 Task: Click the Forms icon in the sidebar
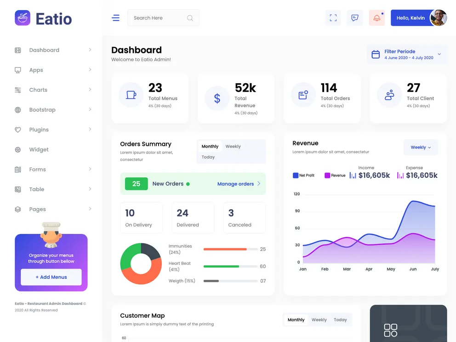tap(17, 169)
